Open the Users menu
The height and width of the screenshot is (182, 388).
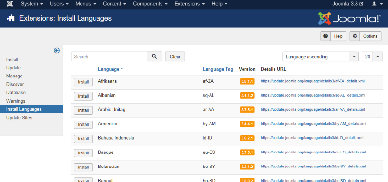click(59, 4)
